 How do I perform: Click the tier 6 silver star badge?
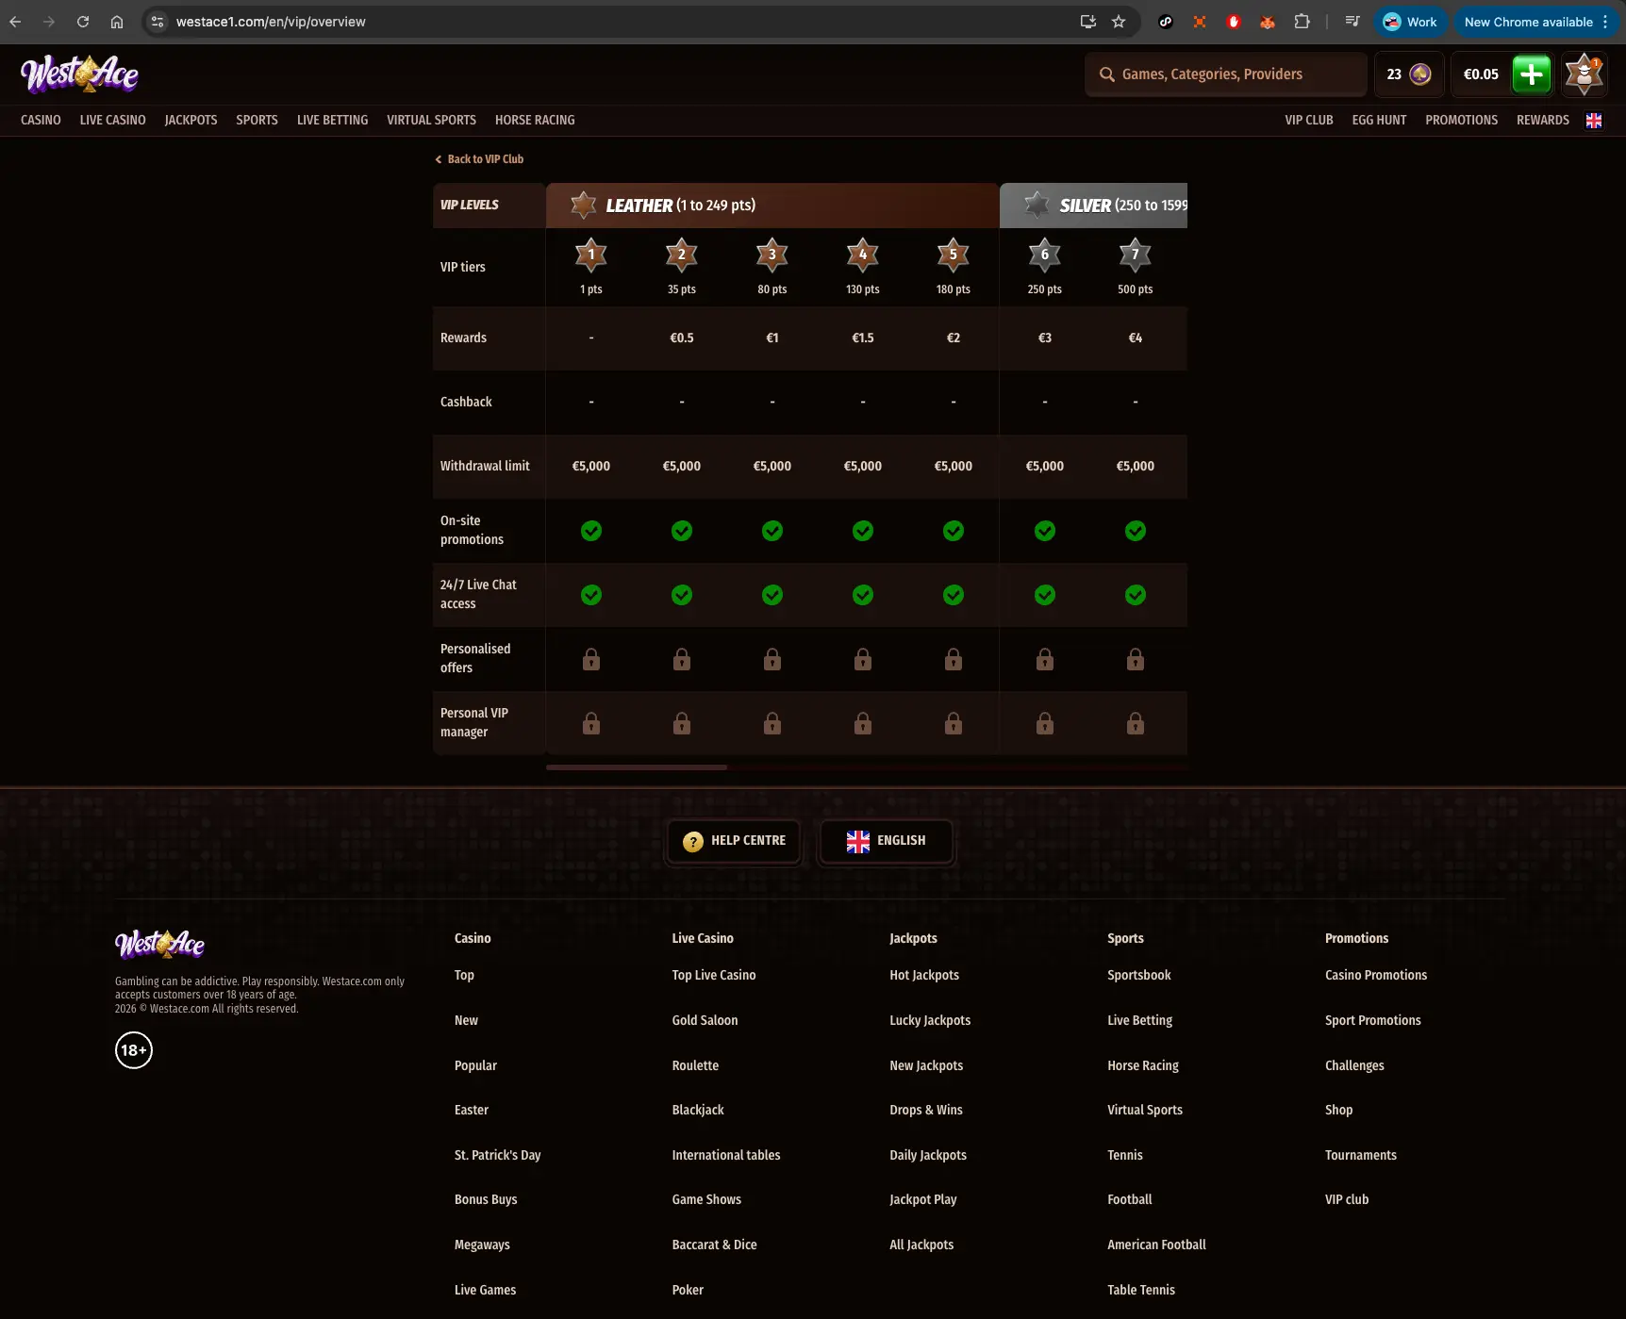coord(1045,255)
